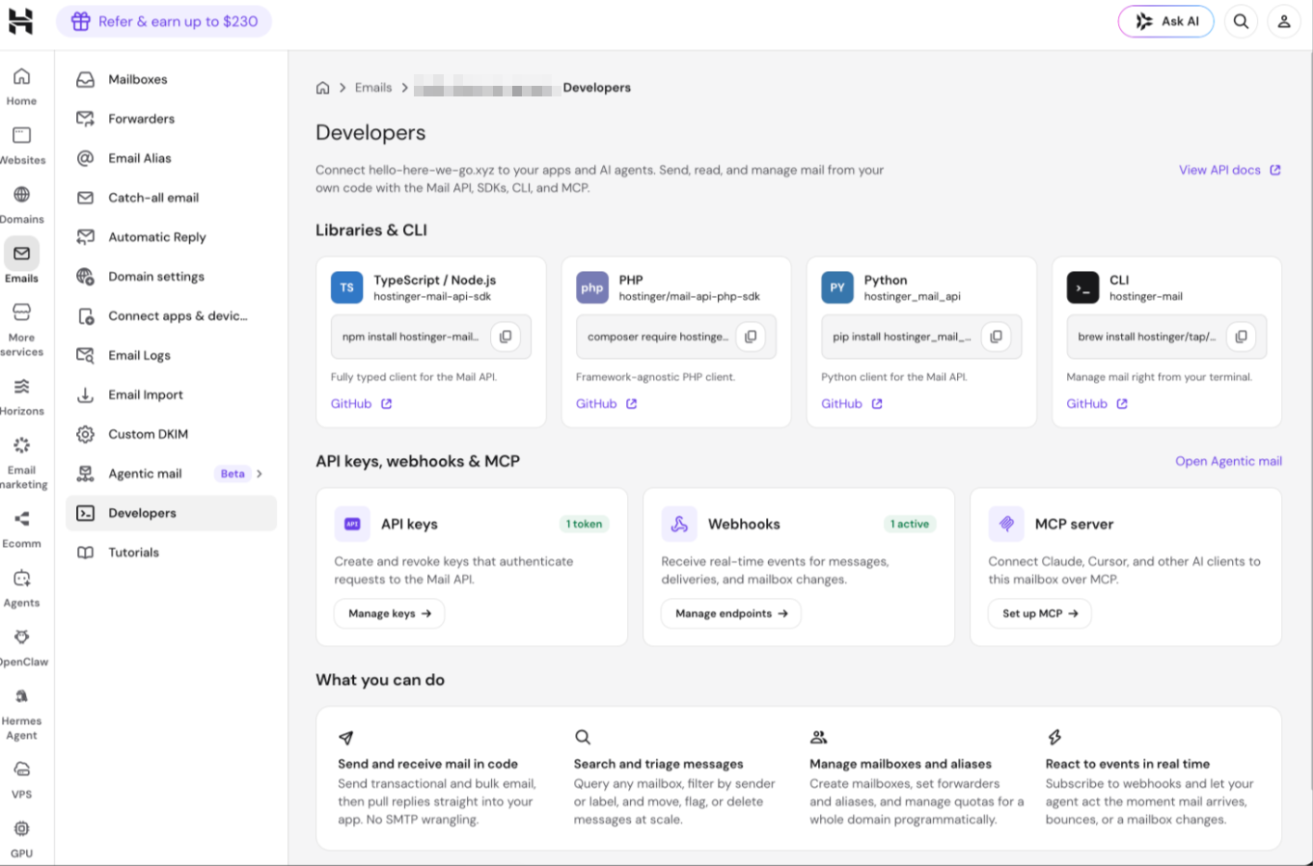Image resolution: width=1313 pixels, height=866 pixels.
Task: Click the MCP server card icon
Action: pos(1006,524)
